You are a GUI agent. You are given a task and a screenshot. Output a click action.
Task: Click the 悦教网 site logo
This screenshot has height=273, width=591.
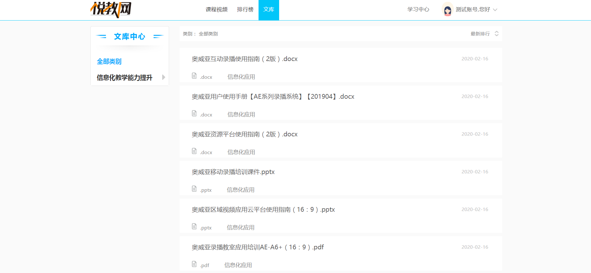coord(111,10)
